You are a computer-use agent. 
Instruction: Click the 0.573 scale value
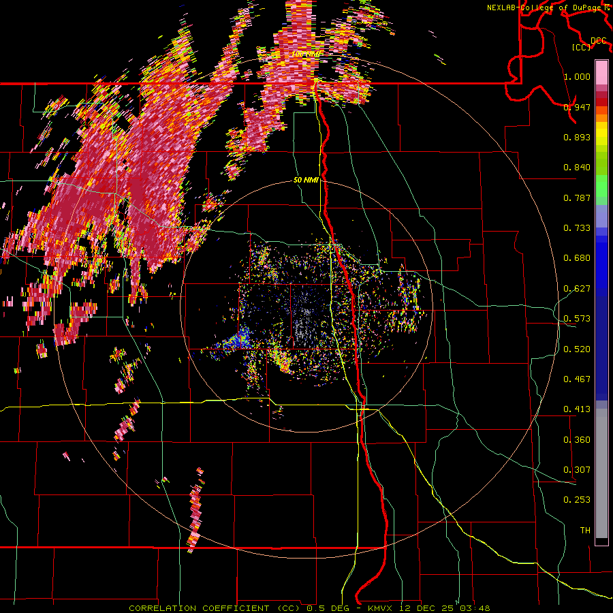point(577,319)
